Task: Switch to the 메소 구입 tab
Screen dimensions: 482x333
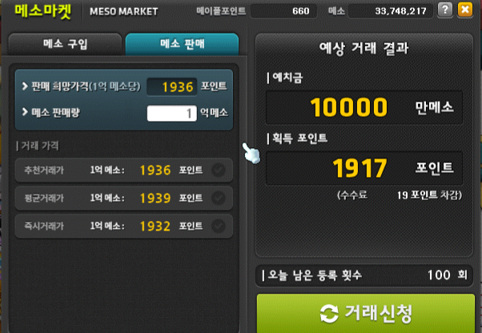Action: point(65,44)
